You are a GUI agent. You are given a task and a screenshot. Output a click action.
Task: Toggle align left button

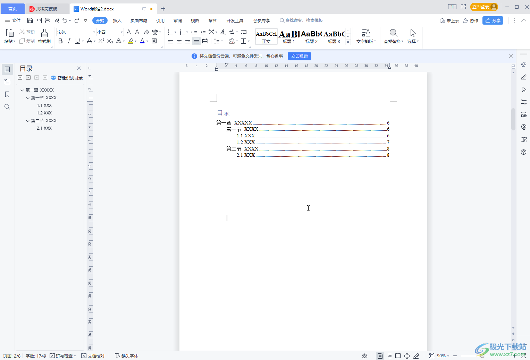(170, 41)
